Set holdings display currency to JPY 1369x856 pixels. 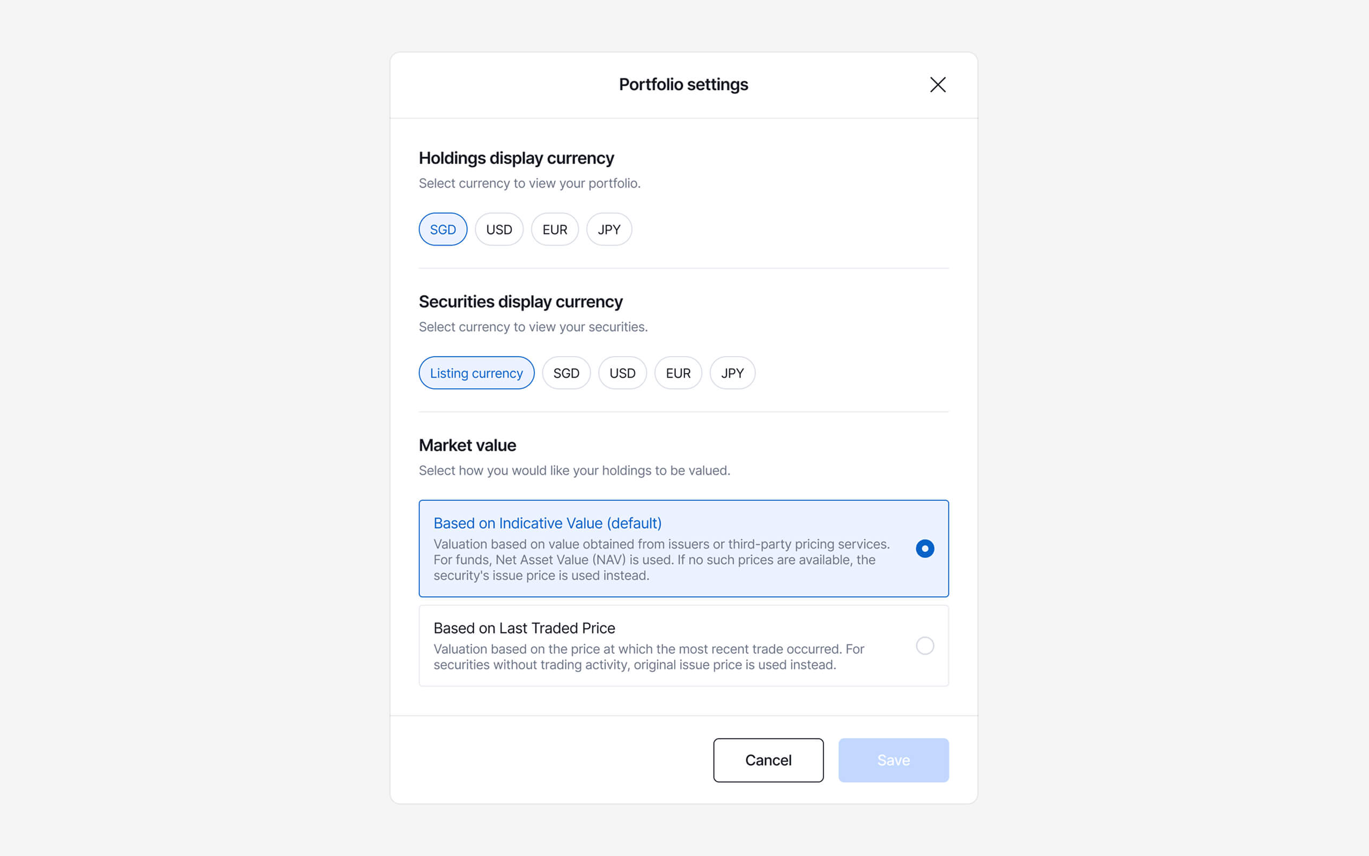pos(609,230)
